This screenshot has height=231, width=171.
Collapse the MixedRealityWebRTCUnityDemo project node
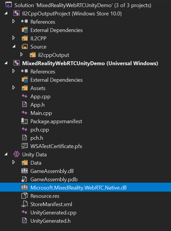[x=6, y=63]
